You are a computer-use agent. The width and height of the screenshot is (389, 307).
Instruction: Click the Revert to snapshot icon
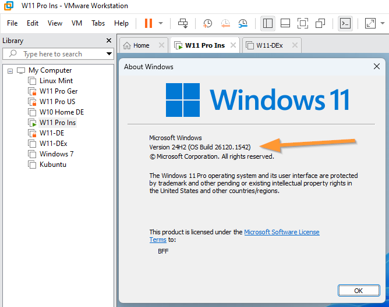click(225, 23)
